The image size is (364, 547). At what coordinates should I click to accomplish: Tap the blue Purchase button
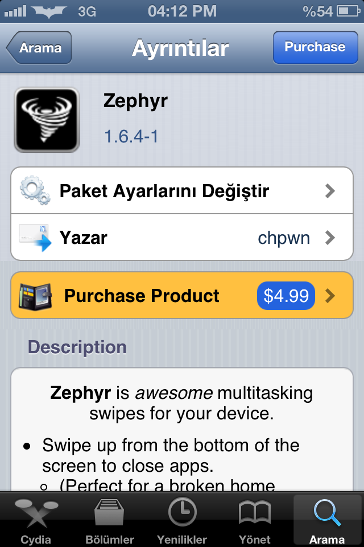[315, 47]
